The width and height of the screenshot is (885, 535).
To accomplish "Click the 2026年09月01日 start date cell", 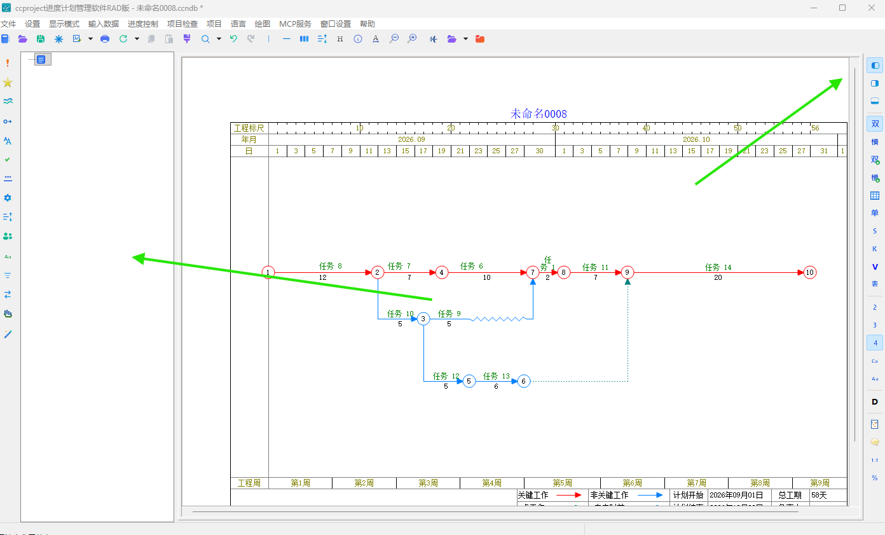I will click(739, 495).
